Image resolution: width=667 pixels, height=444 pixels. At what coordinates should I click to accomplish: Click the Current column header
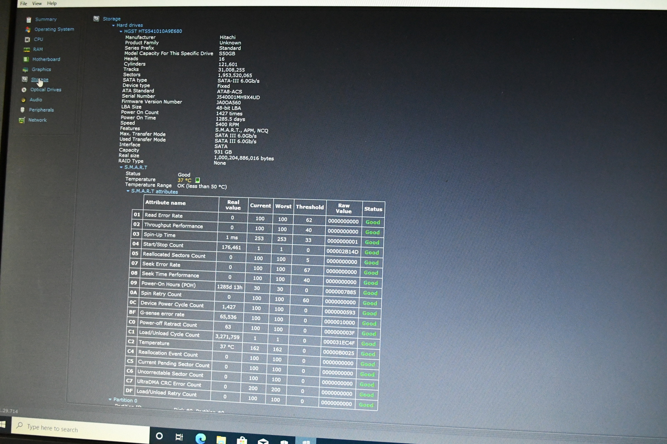pos(261,206)
